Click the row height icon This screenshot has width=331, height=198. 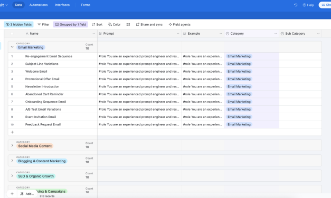tap(128, 24)
